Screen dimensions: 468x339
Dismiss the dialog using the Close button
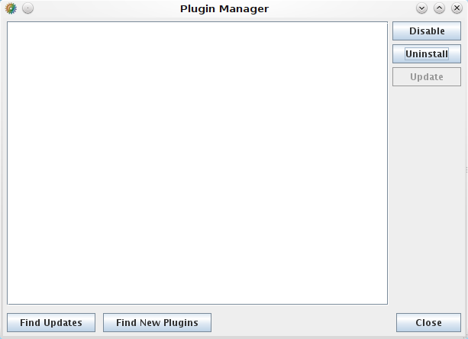[x=428, y=323]
